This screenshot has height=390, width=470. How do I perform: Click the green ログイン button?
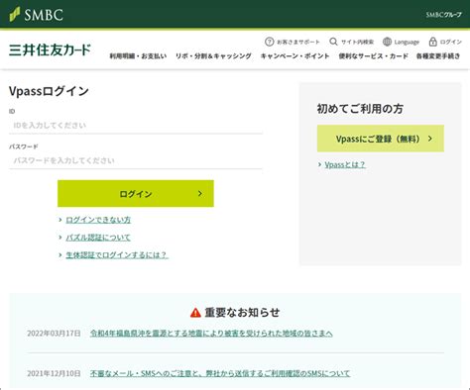[x=136, y=194]
